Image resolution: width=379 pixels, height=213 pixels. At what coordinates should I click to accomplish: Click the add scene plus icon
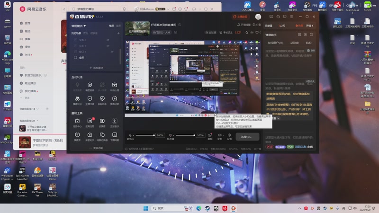118,33
